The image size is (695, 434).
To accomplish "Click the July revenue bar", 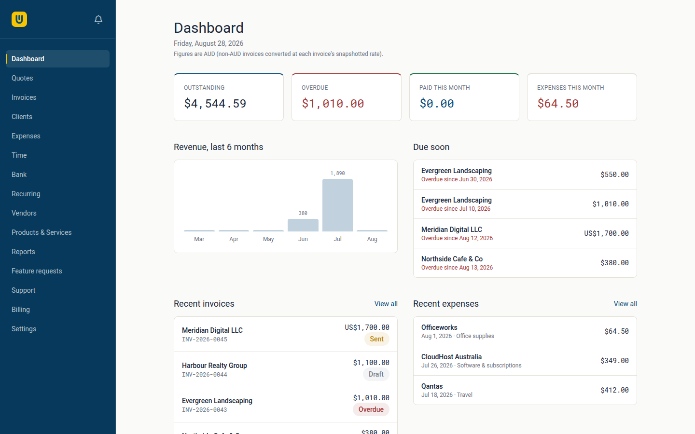I will (337, 205).
